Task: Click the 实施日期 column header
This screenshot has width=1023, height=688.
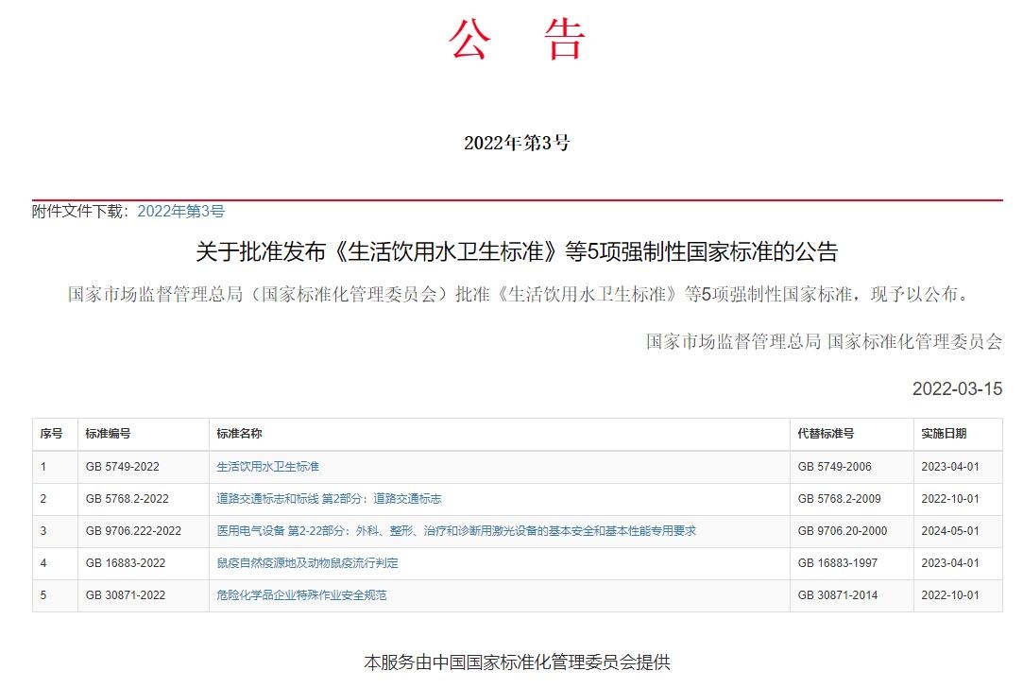Action: point(944,434)
